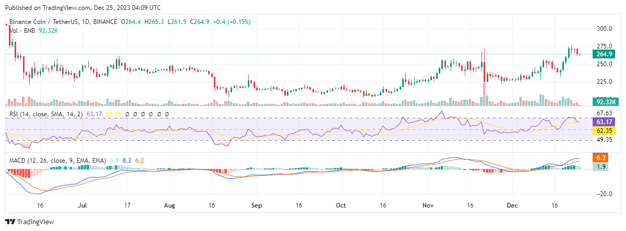626x231 pixels.
Task: Click the '67.63' RSI axis label
Action: coord(605,113)
